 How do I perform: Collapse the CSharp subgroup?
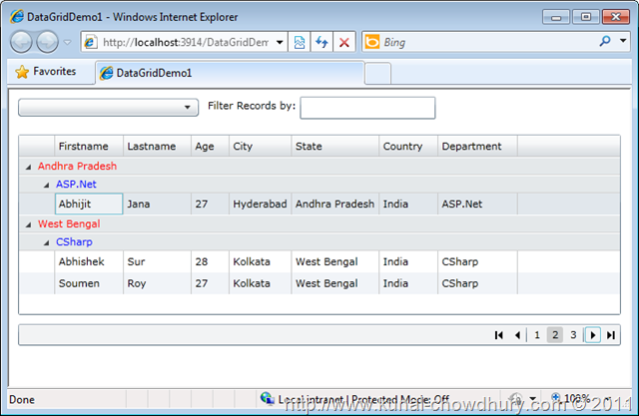click(x=46, y=243)
